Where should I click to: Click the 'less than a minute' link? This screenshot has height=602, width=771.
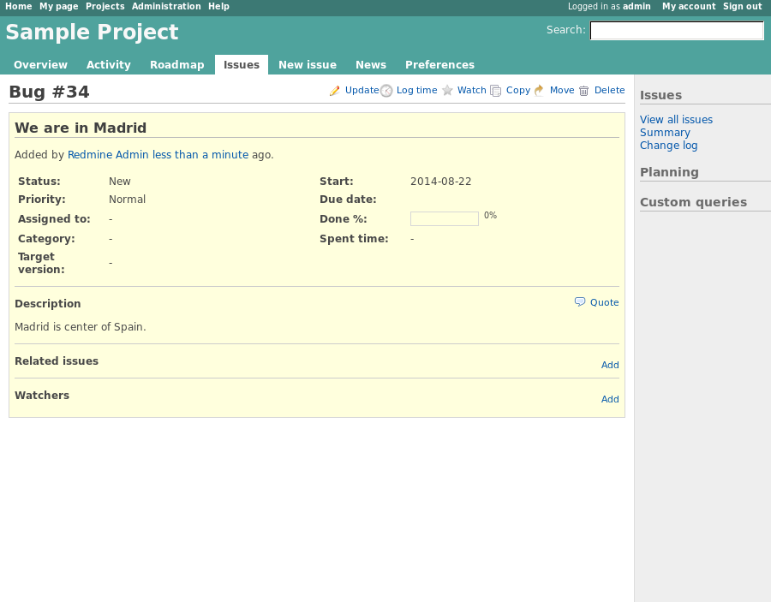[200, 154]
